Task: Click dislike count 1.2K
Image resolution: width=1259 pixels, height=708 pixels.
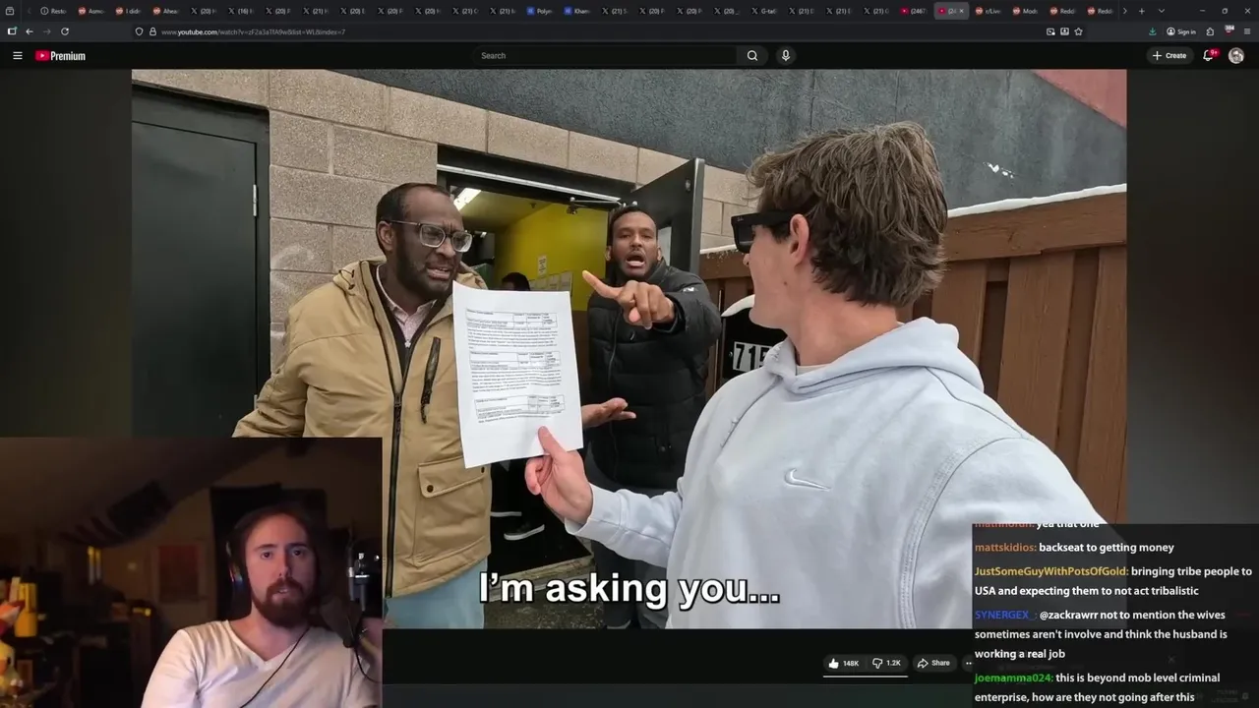Action: 893,663
